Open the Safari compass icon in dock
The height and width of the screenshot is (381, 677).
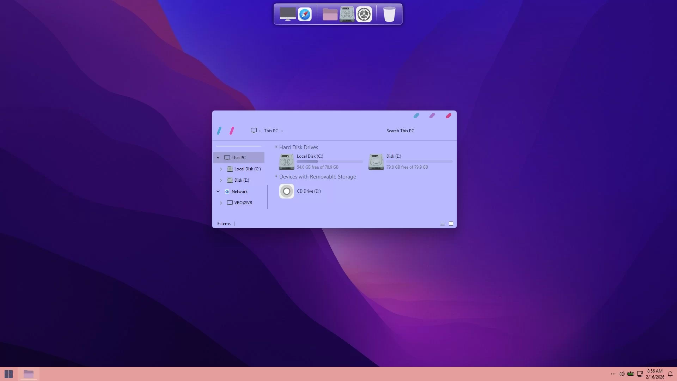click(305, 14)
